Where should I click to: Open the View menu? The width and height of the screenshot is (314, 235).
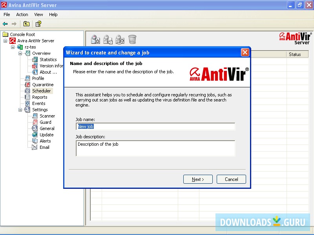(38, 14)
